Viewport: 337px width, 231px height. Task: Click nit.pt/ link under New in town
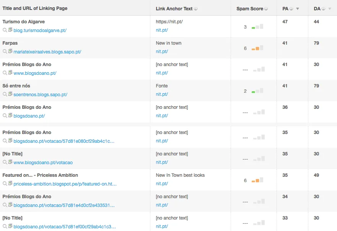[x=162, y=52]
